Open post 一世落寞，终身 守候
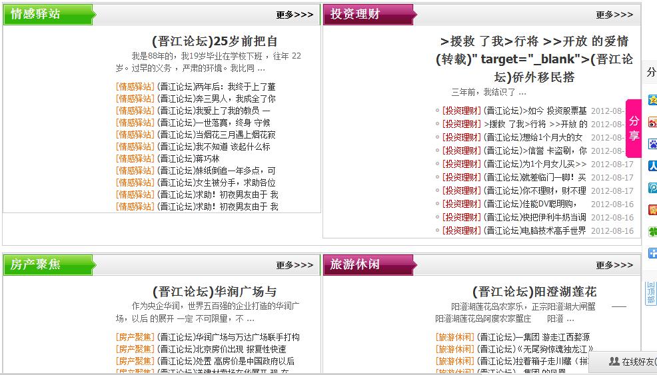Screen dimensions: 657x375 [214, 123]
